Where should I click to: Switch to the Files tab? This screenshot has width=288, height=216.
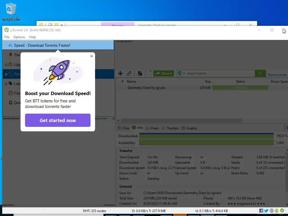point(123,128)
